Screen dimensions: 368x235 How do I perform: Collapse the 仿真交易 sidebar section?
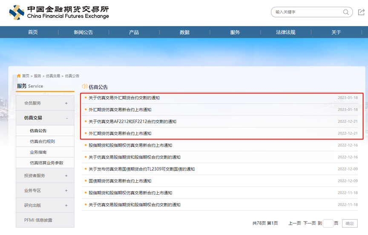[66, 118]
